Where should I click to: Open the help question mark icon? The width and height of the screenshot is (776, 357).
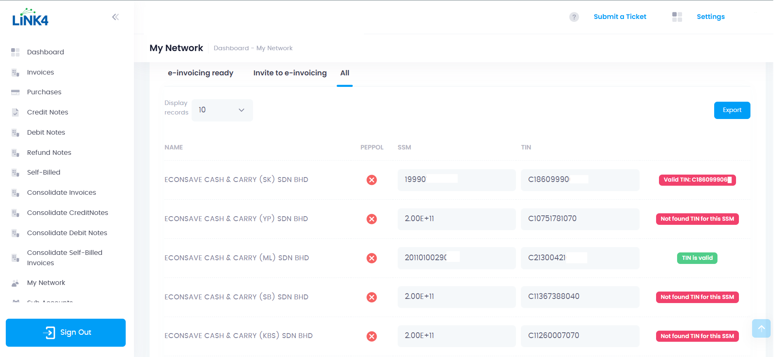(x=574, y=17)
